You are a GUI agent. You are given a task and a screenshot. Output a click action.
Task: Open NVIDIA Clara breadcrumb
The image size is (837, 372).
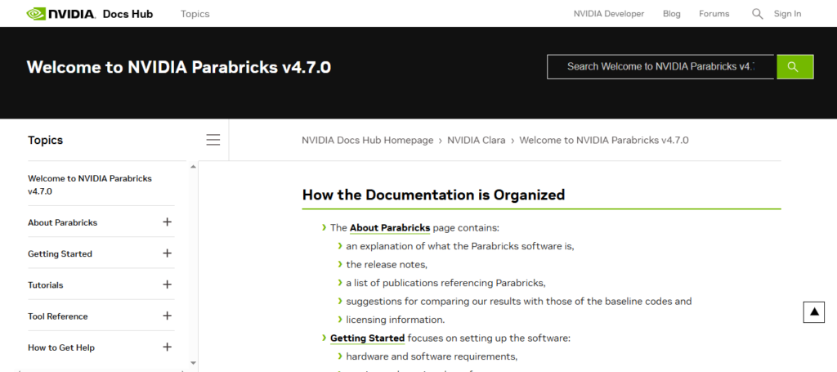[x=477, y=141]
